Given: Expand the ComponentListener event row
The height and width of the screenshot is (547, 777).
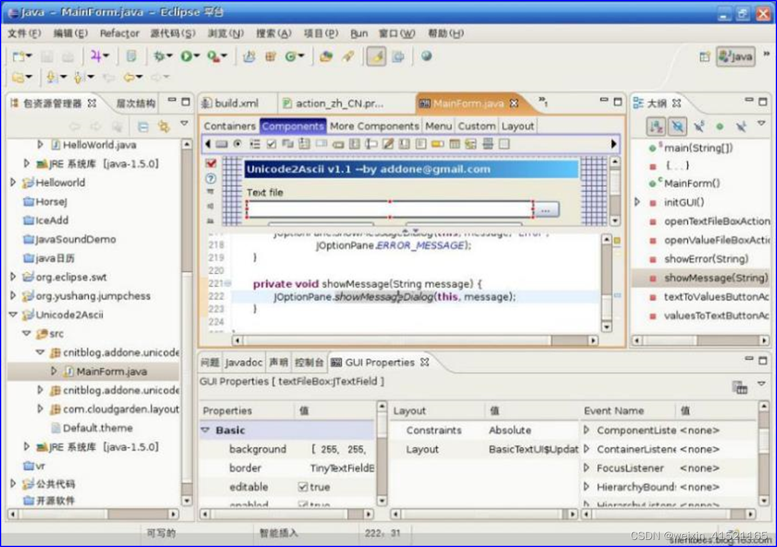Looking at the screenshot, I should [587, 430].
